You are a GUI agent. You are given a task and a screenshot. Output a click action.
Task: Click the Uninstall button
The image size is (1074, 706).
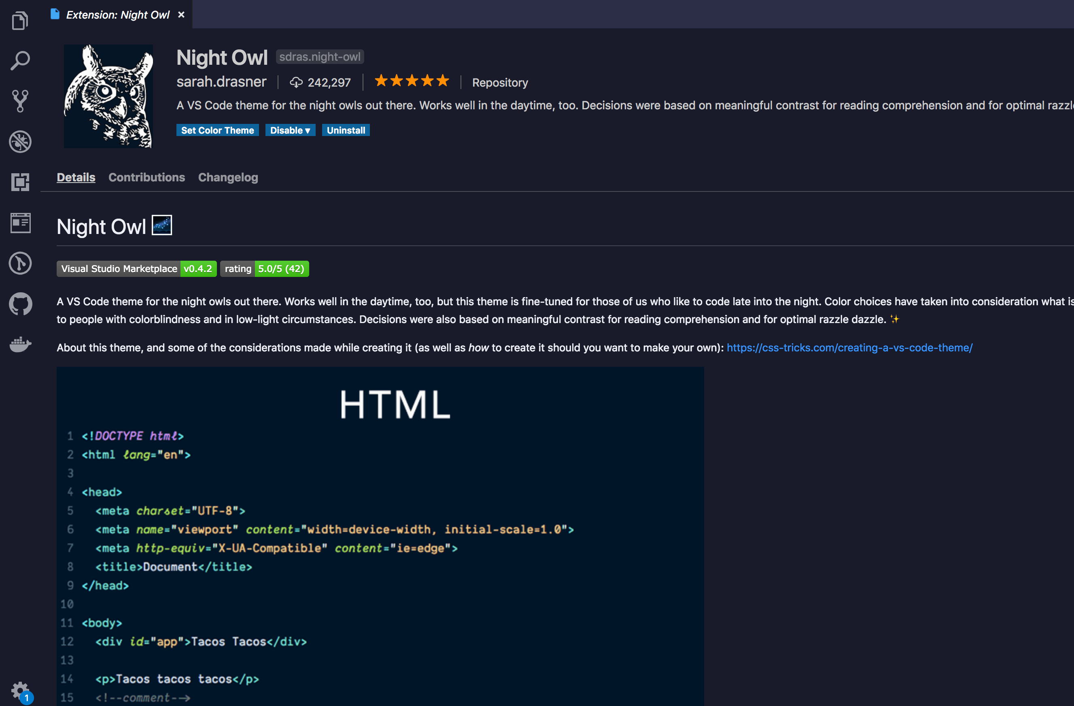click(346, 130)
